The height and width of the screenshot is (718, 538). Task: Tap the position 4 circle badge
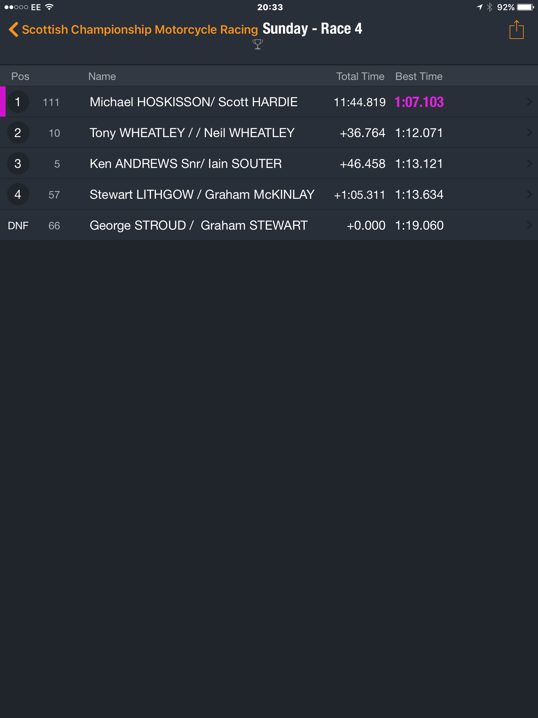click(18, 195)
